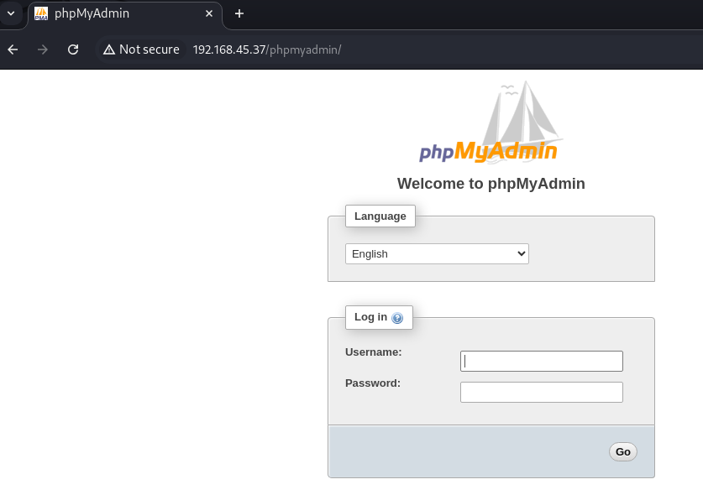Click the browser forward arrow
Viewport: 703px width, 495px height.
tap(43, 49)
